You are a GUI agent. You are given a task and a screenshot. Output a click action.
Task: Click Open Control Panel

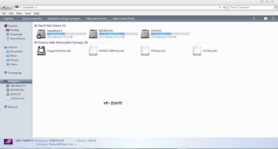click(123, 19)
